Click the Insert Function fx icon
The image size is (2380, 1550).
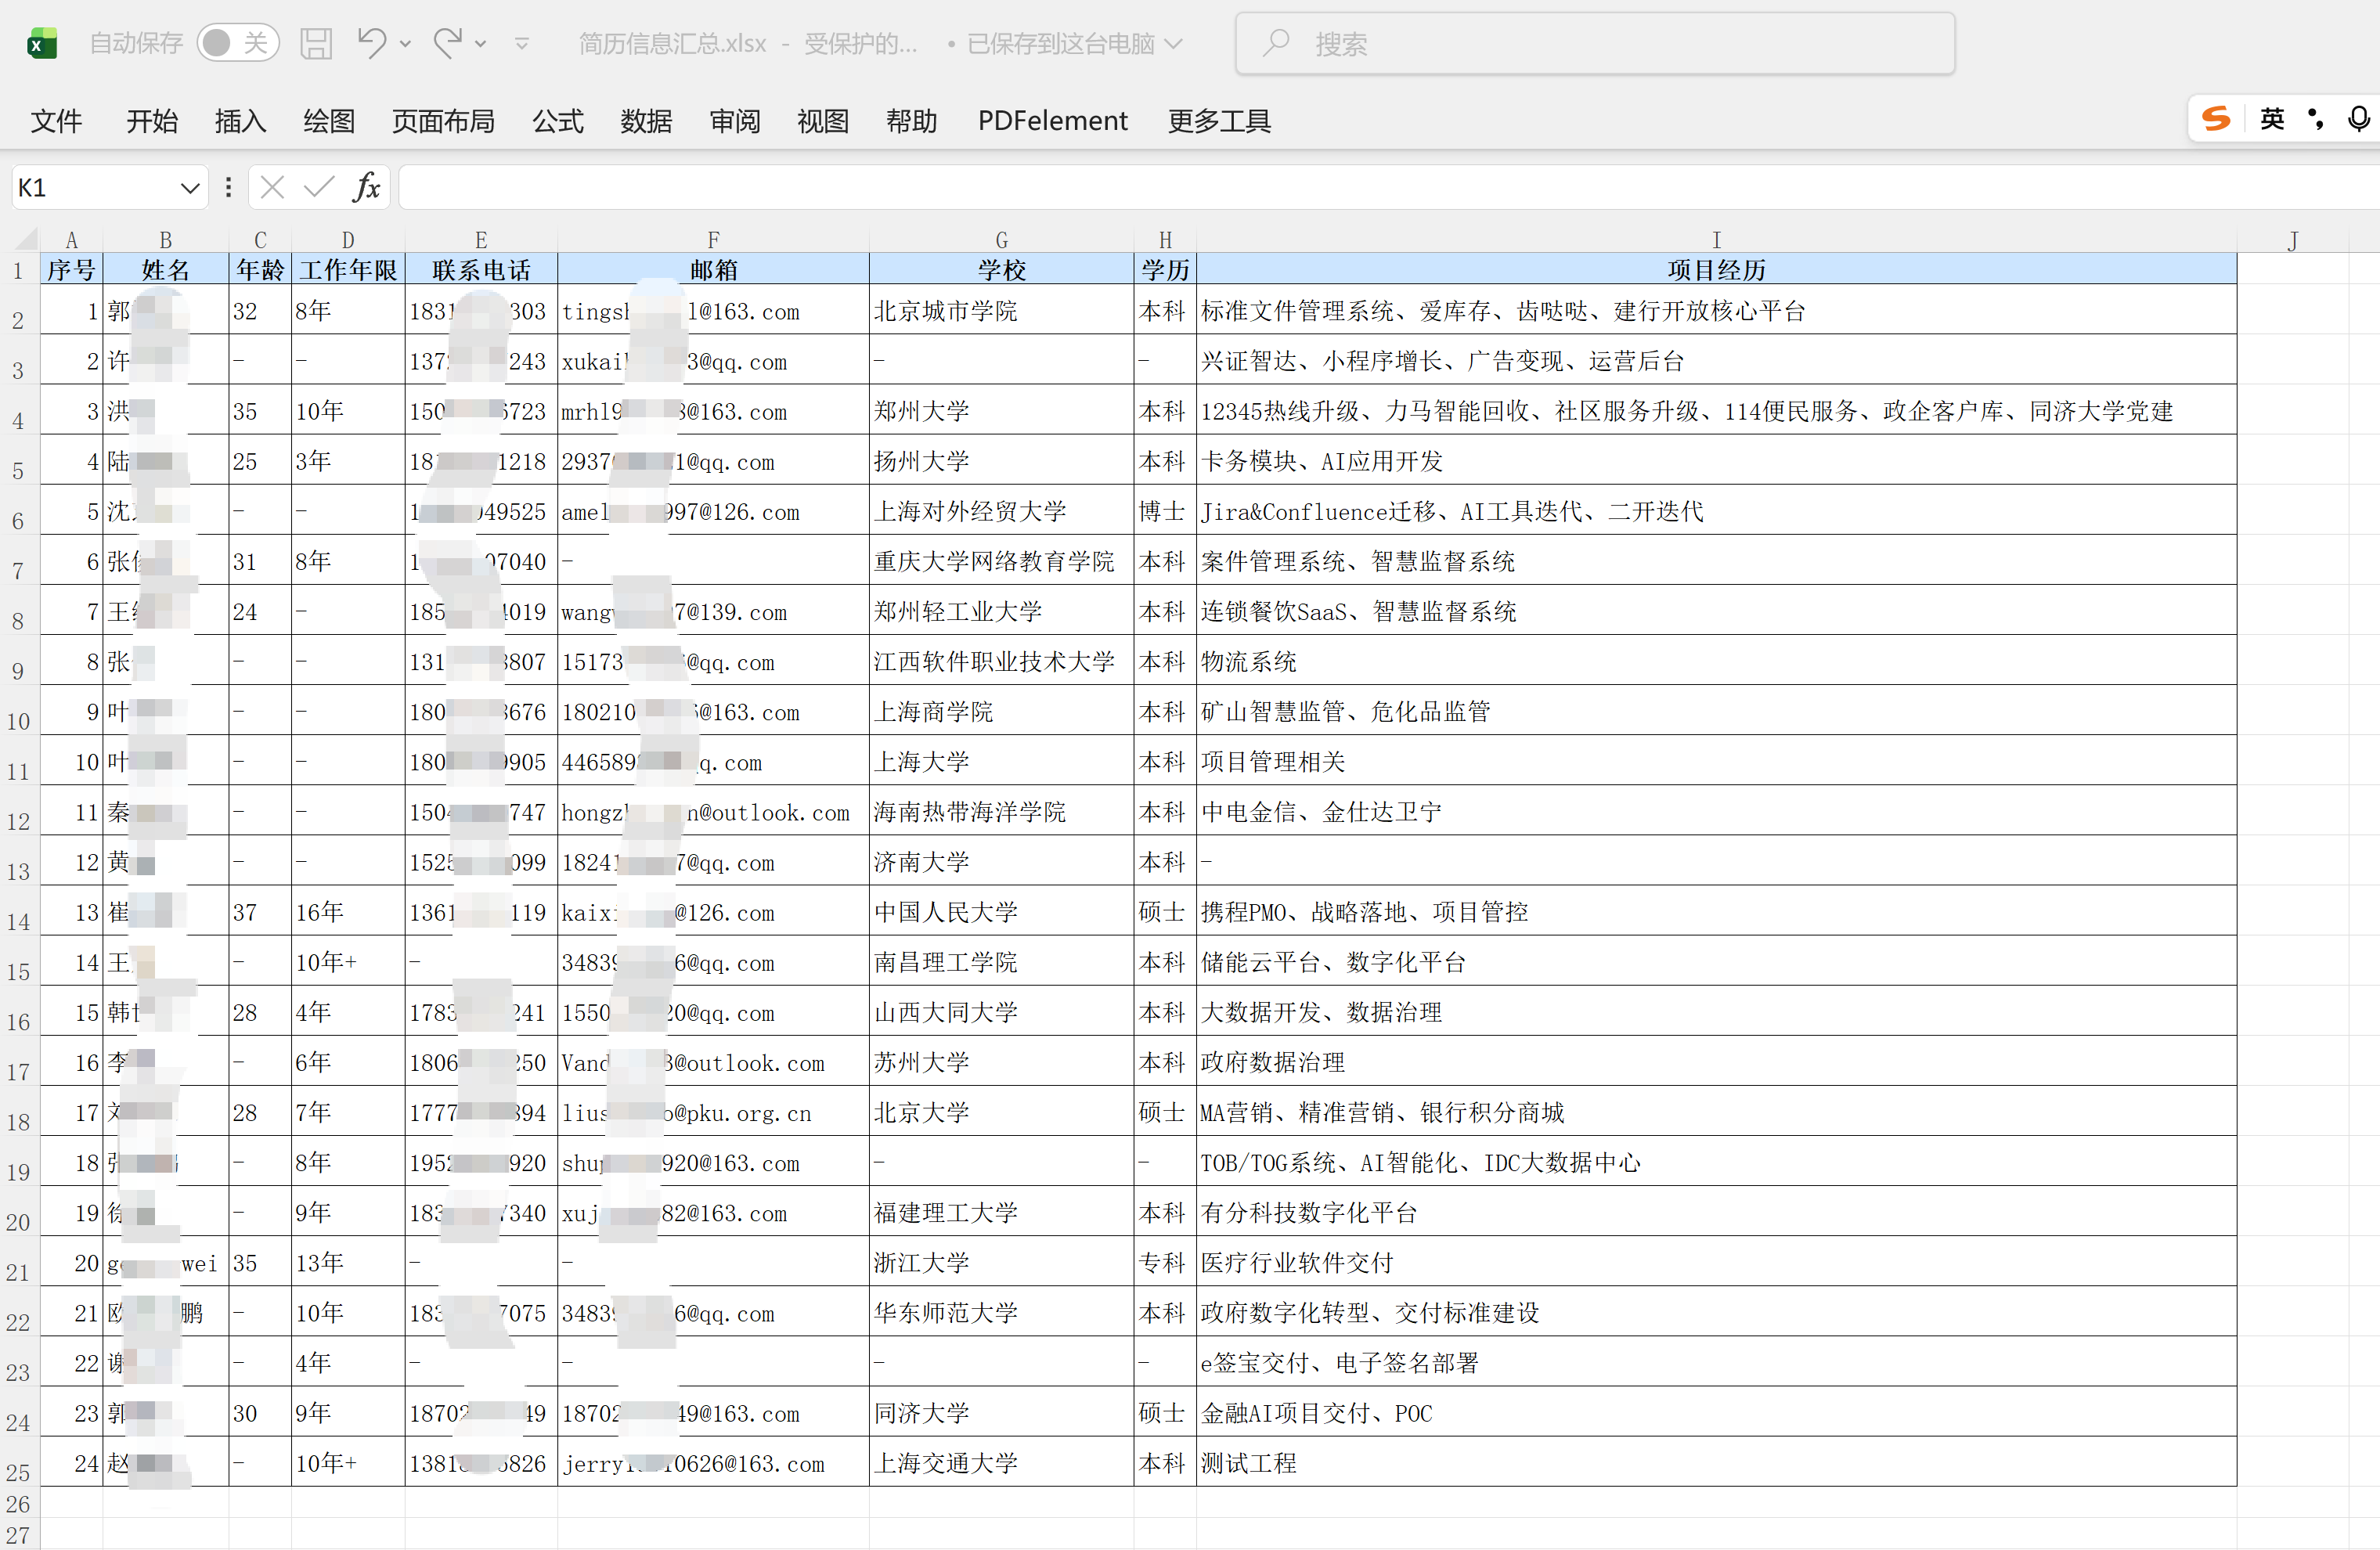click(367, 187)
